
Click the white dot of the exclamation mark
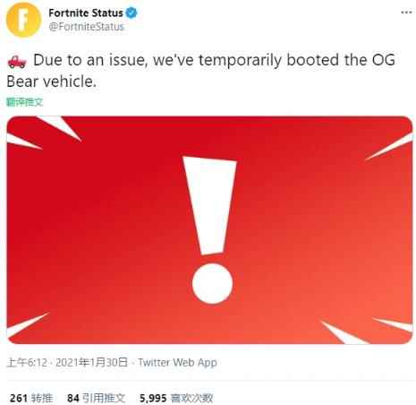pyautogui.click(x=212, y=284)
